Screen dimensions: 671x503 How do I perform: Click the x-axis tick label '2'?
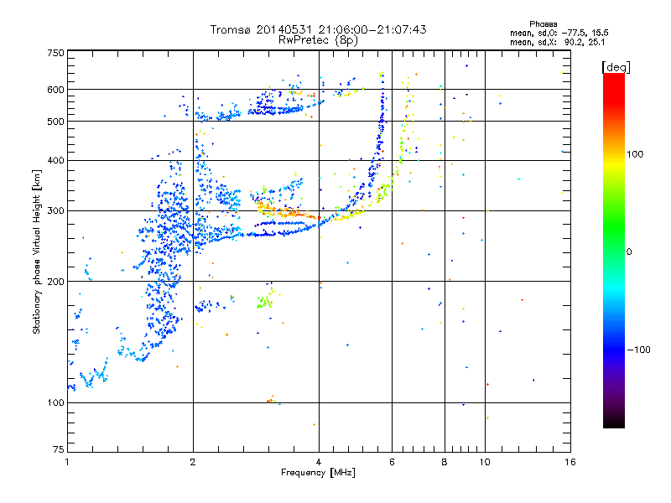[x=193, y=462]
